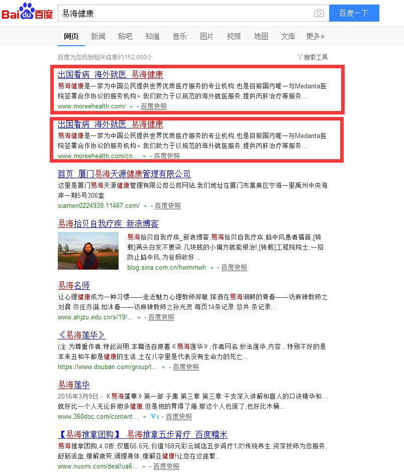Switch to the 贴吧 tab
Image resolution: width=404 pixels, height=472 pixels.
tap(125, 37)
